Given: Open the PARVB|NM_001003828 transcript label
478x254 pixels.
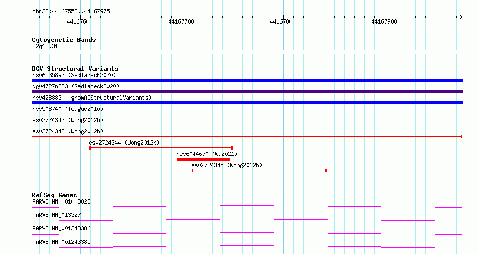Looking at the screenshot, I should pos(61,201).
